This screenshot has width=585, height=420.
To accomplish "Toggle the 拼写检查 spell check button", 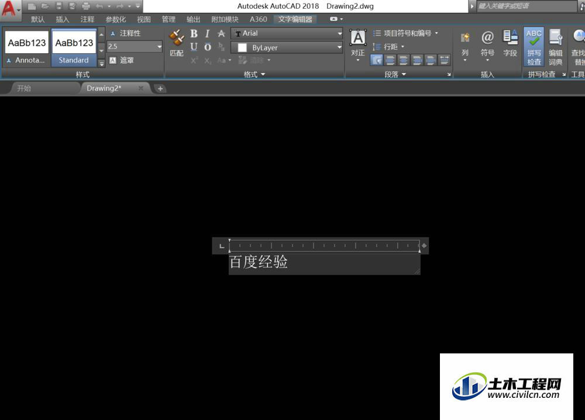I will pos(534,47).
